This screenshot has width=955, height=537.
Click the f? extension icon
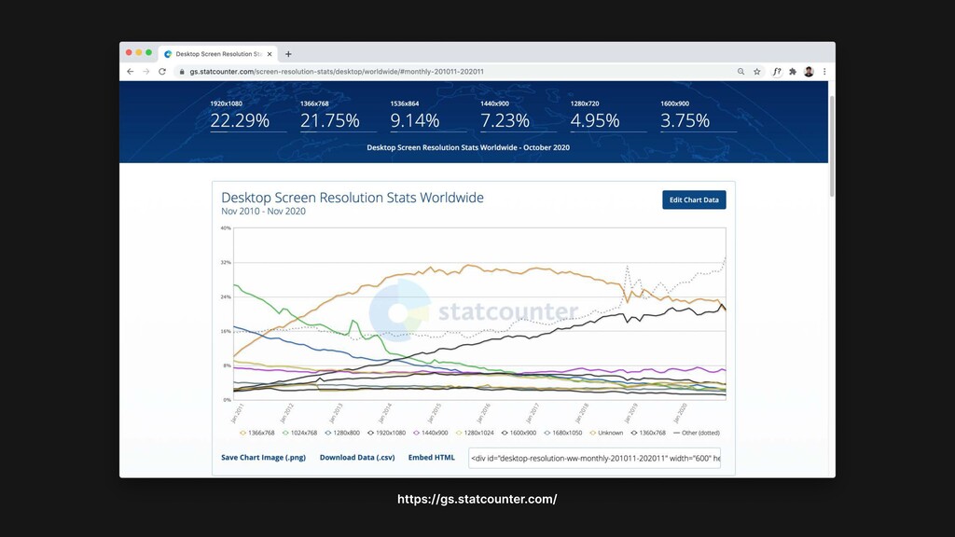pyautogui.click(x=777, y=71)
